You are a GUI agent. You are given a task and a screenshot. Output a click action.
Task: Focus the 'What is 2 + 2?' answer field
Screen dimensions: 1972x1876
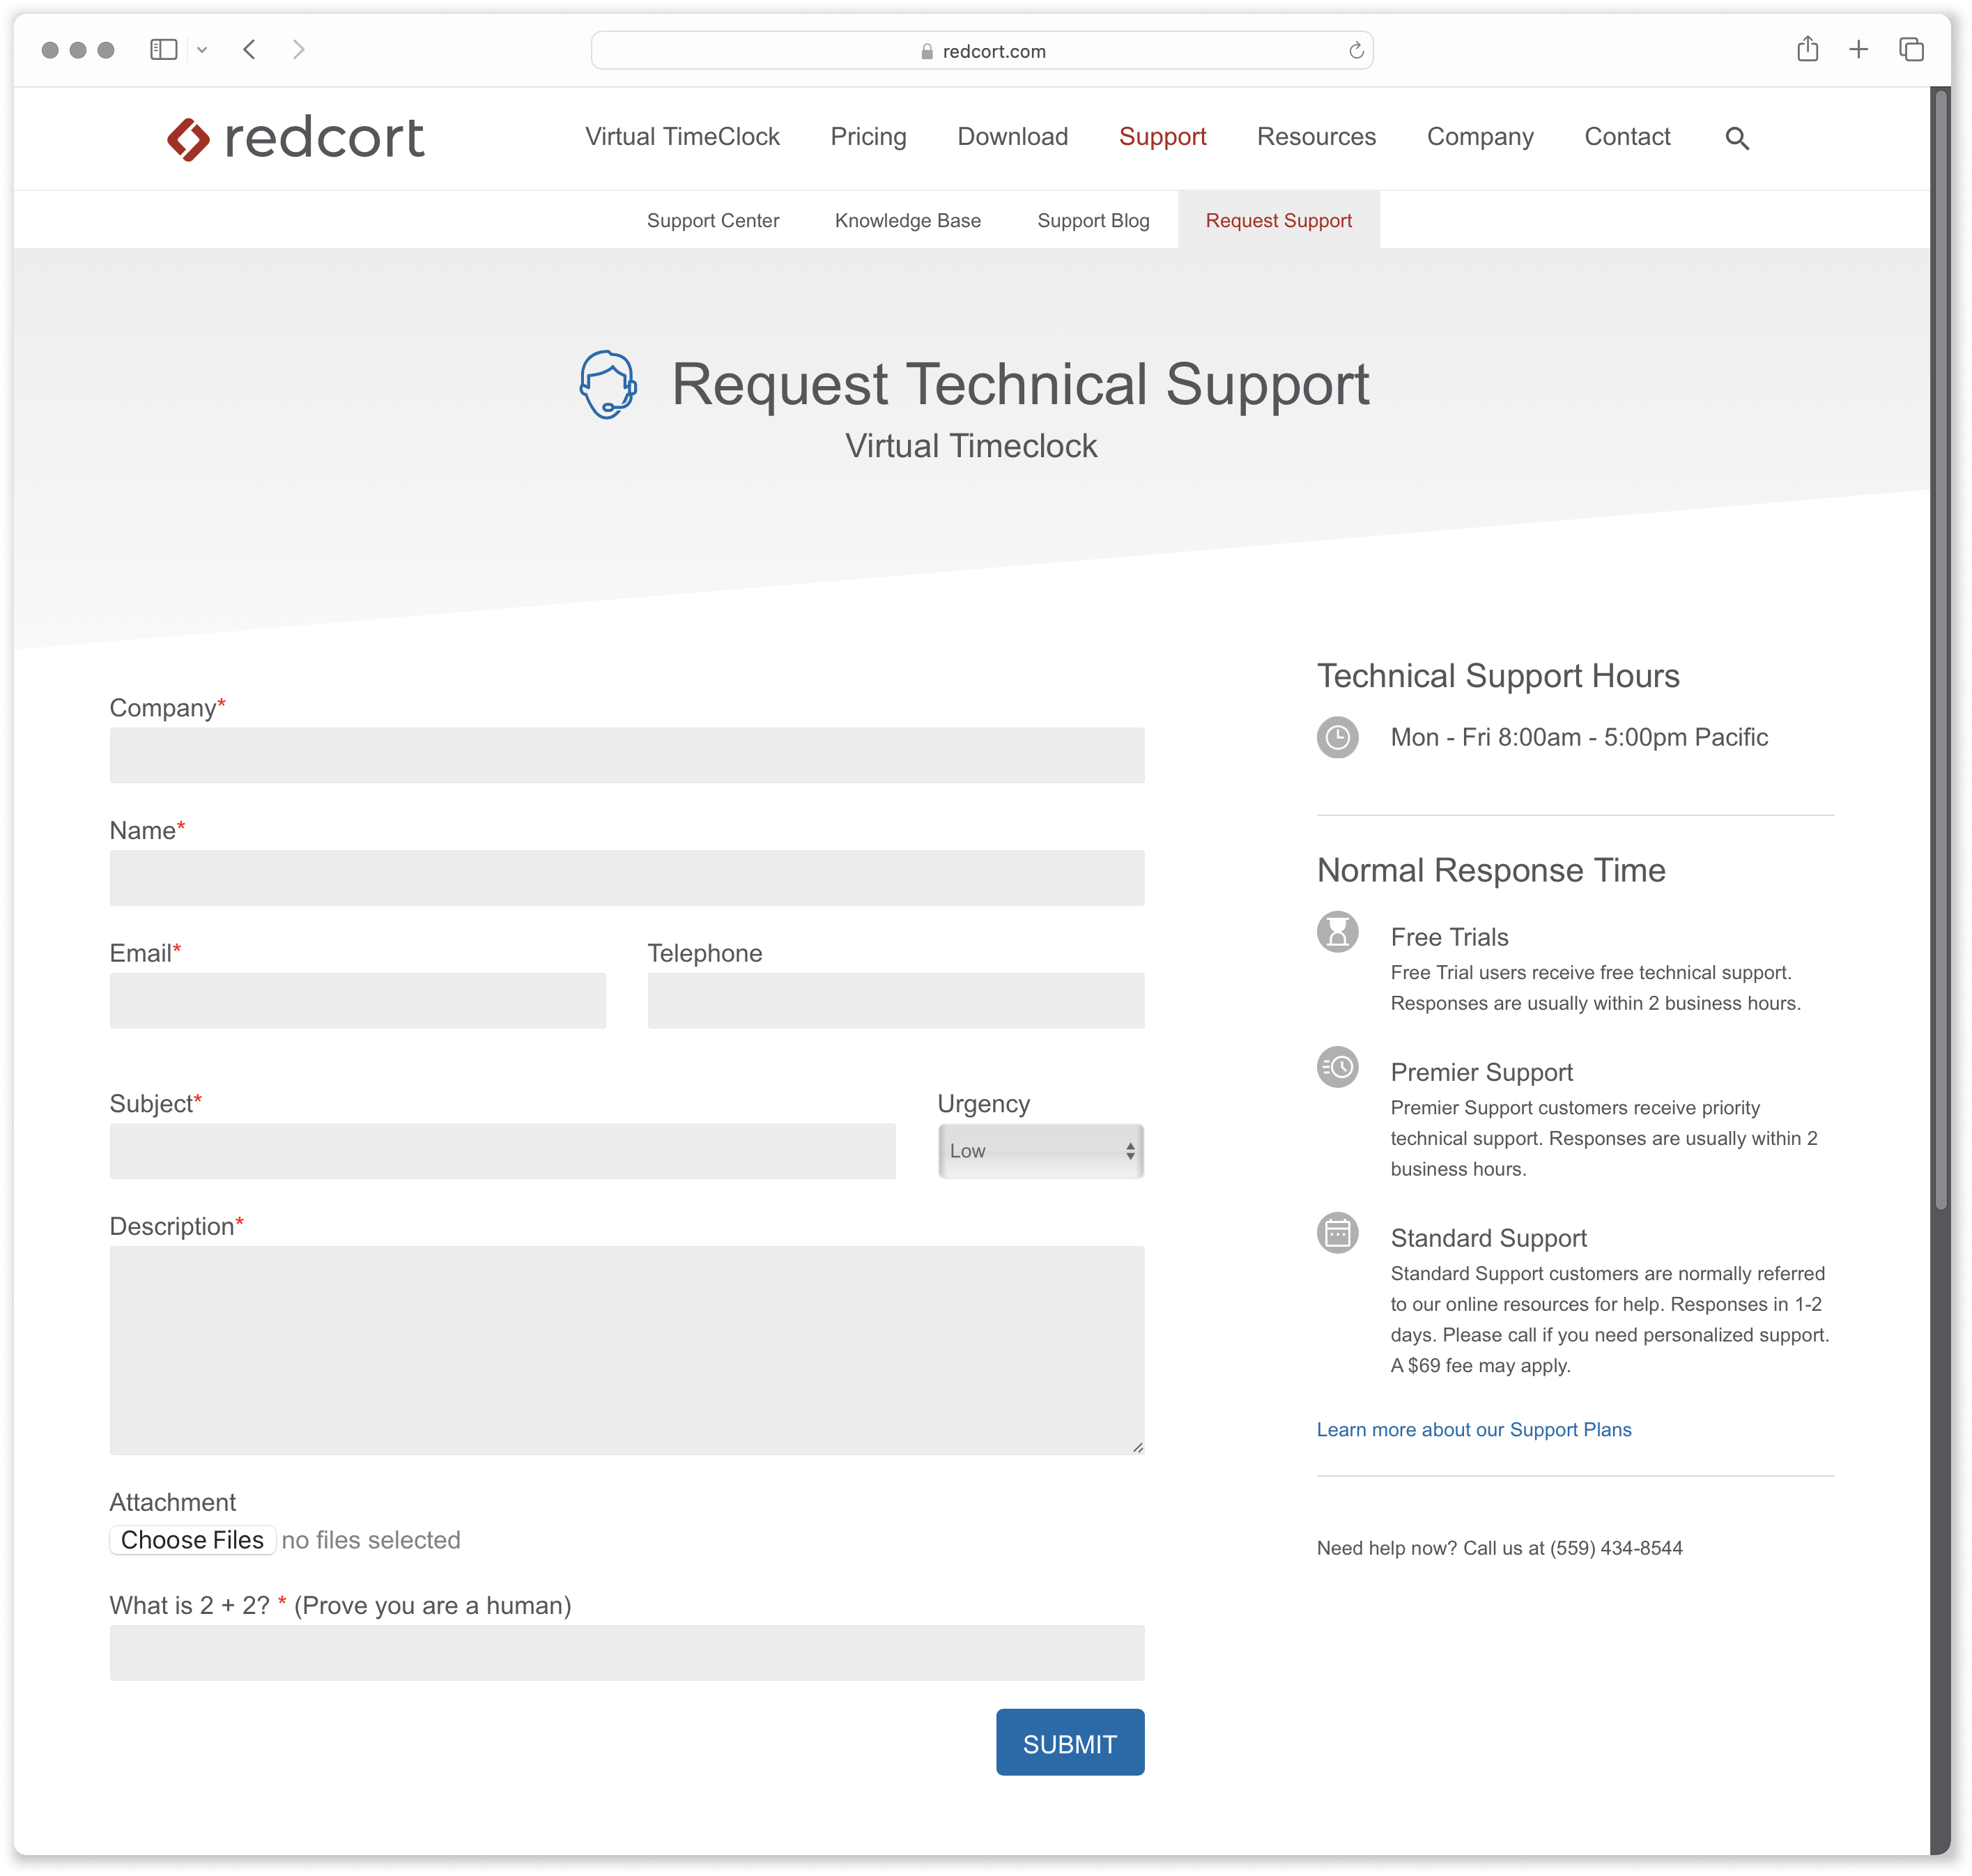pos(627,1654)
